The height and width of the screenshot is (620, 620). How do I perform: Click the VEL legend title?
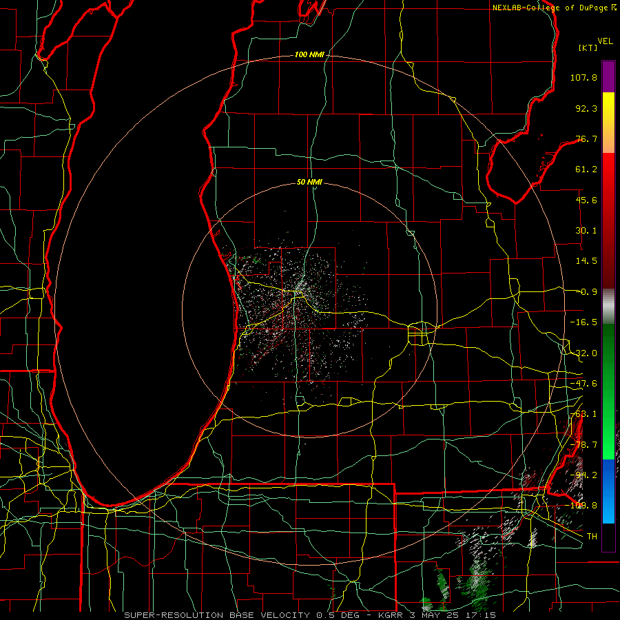[x=605, y=41]
